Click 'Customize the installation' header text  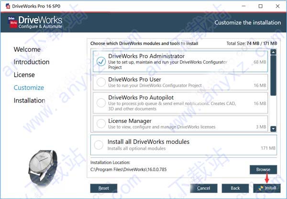tap(248, 23)
